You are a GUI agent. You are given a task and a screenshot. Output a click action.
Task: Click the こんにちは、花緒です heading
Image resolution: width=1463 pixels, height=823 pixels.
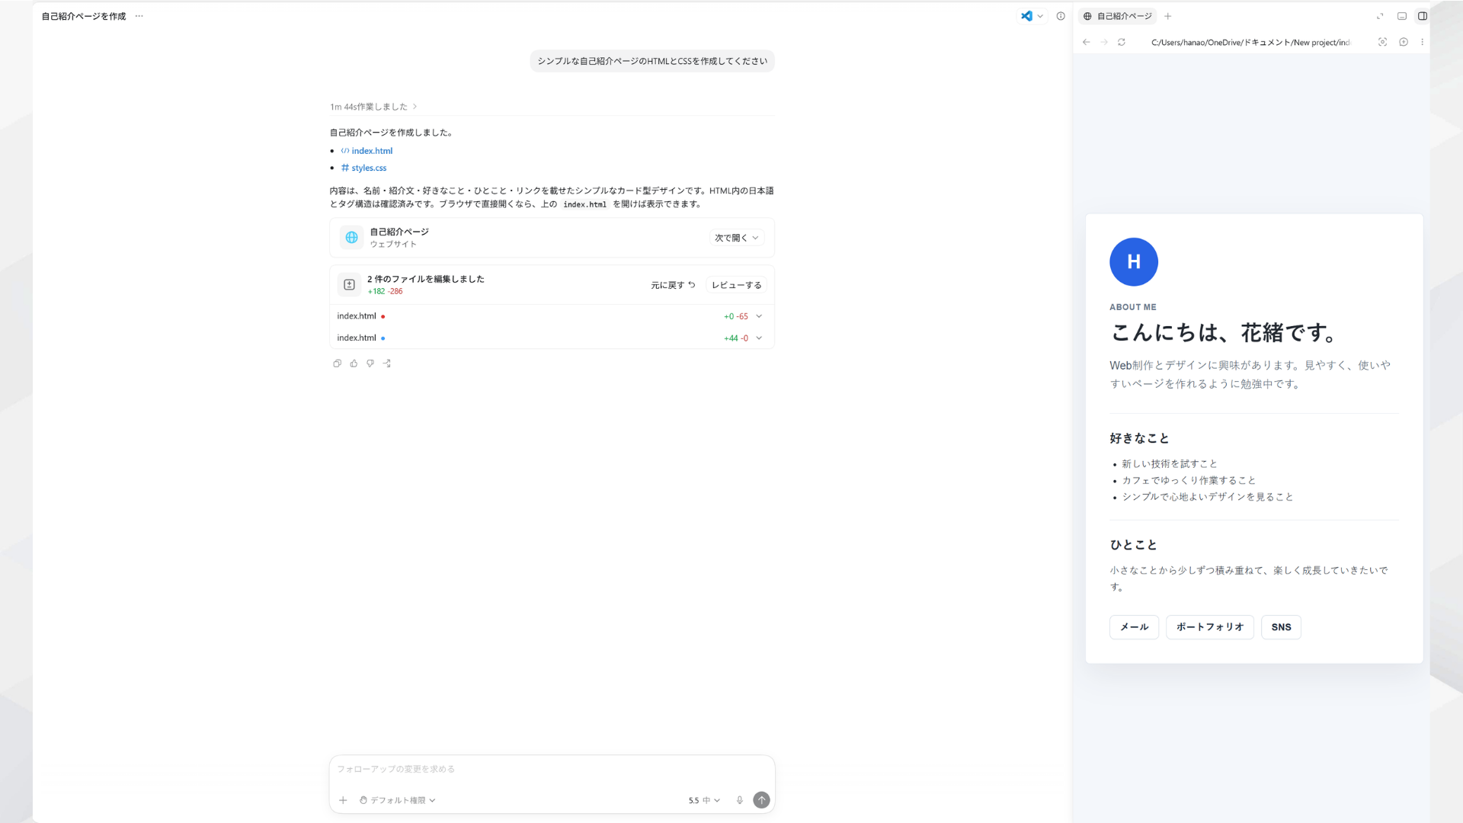coord(1225,333)
